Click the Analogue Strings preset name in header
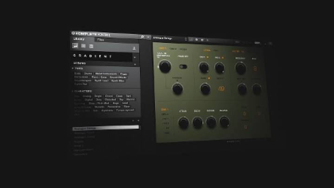334x188 pixels. tap(162, 38)
